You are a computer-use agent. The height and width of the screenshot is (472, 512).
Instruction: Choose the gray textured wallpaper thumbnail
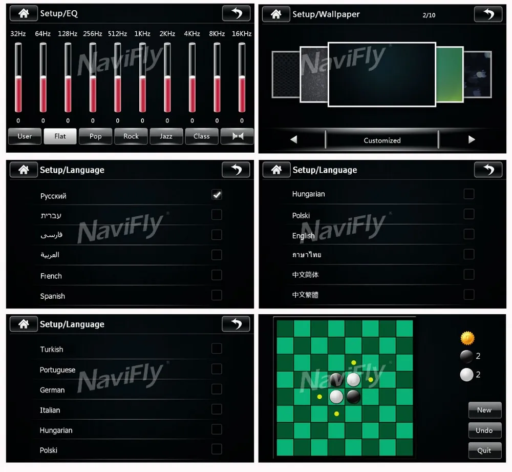[x=314, y=74]
